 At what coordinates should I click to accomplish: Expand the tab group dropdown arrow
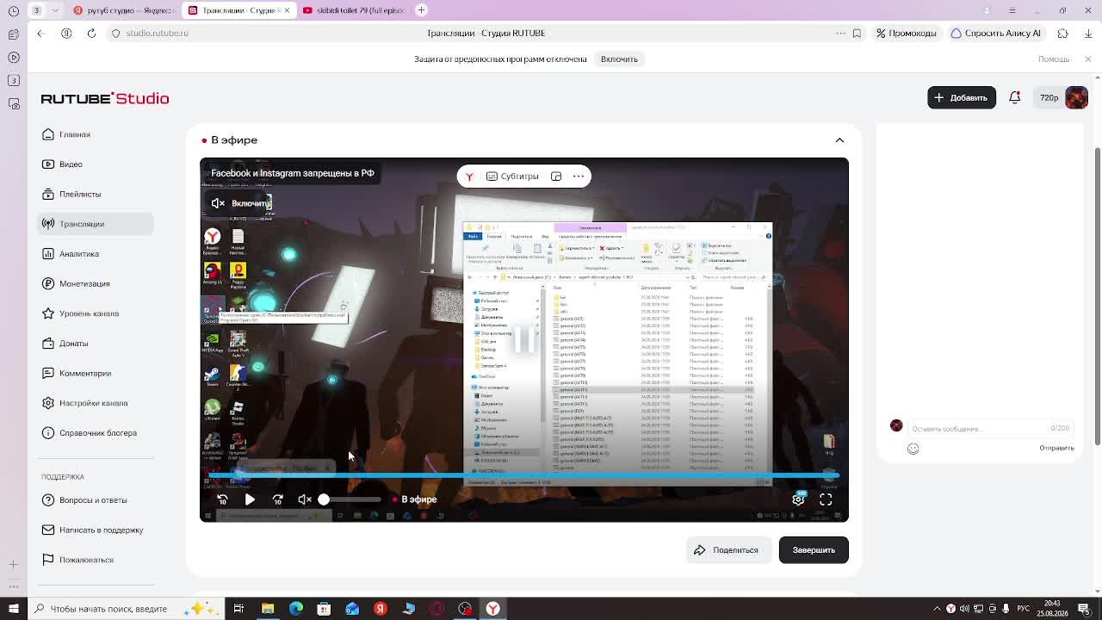pos(55,10)
